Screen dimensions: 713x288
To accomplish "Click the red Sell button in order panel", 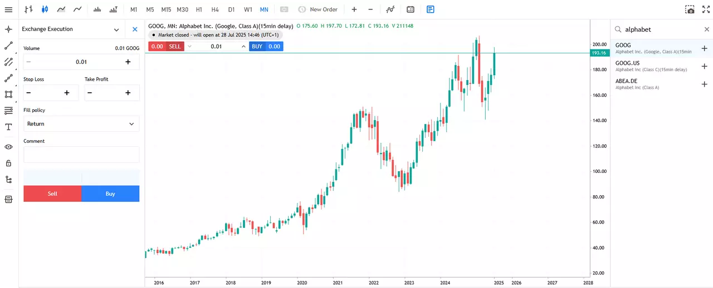I will (52, 193).
